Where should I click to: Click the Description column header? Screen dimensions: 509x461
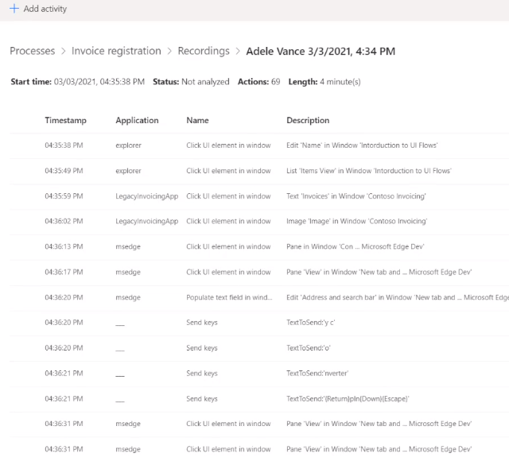click(308, 120)
